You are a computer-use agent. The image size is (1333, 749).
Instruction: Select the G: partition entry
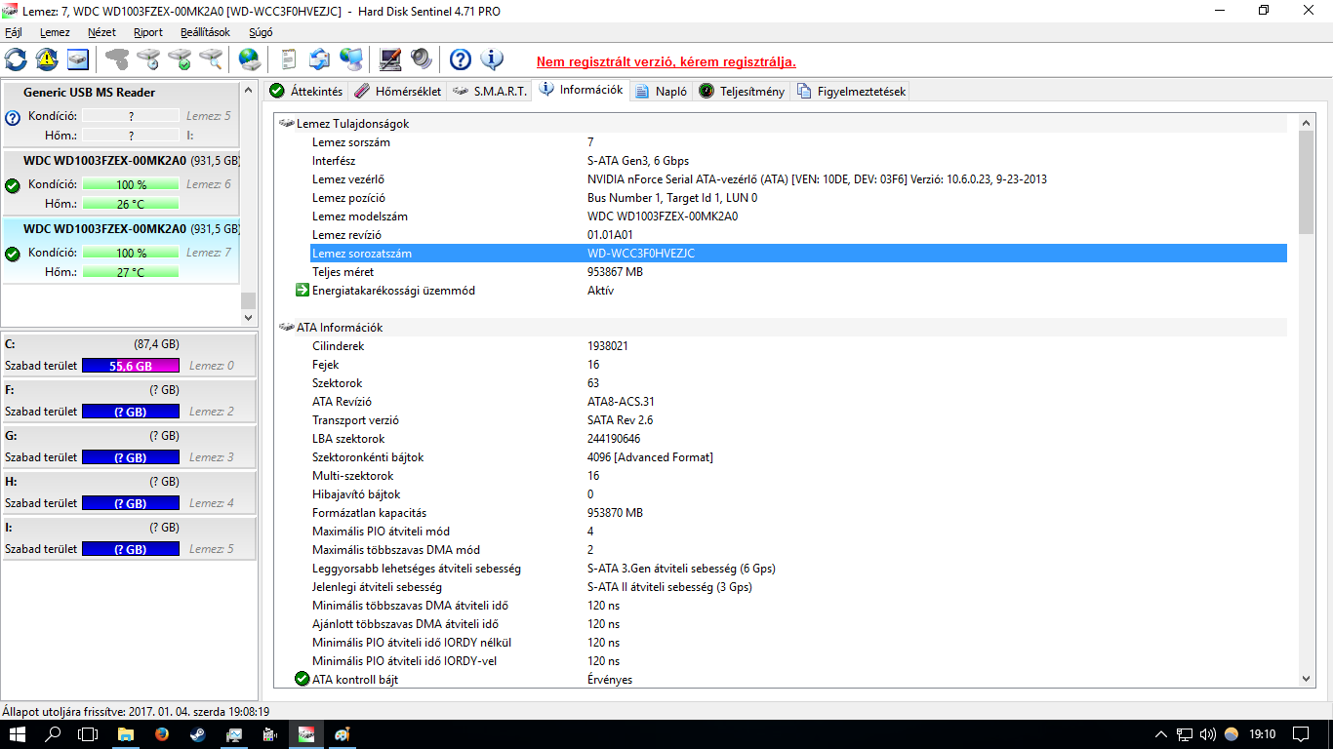tap(129, 447)
